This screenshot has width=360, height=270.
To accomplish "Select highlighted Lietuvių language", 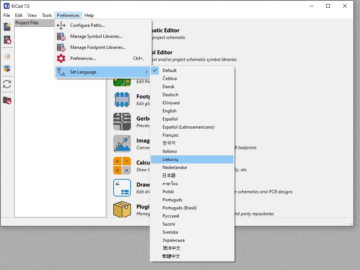I will (192, 159).
